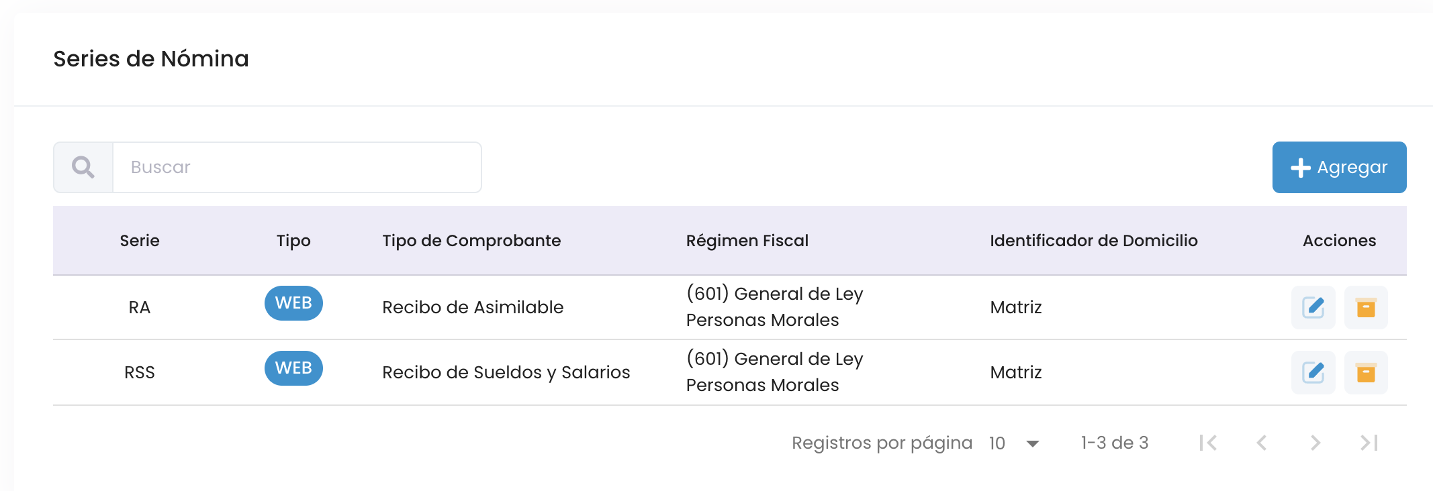Click the Tipo de Comprobante header
The height and width of the screenshot is (491, 1433).
(471, 241)
